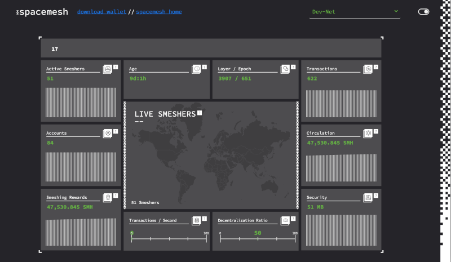Screen dimensions: 451x262
Task: Open the Security help question mark
Action: [376, 196]
